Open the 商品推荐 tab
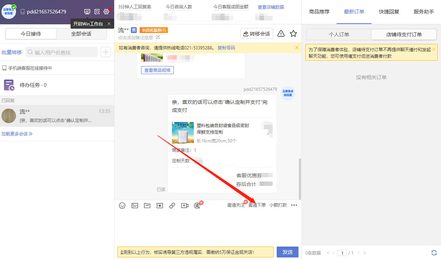Screen dimensions: 441x260 tap(320, 12)
